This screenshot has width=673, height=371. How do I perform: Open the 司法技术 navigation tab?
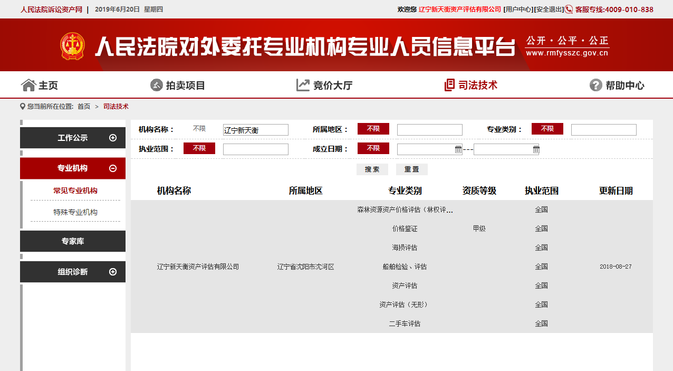pos(470,85)
